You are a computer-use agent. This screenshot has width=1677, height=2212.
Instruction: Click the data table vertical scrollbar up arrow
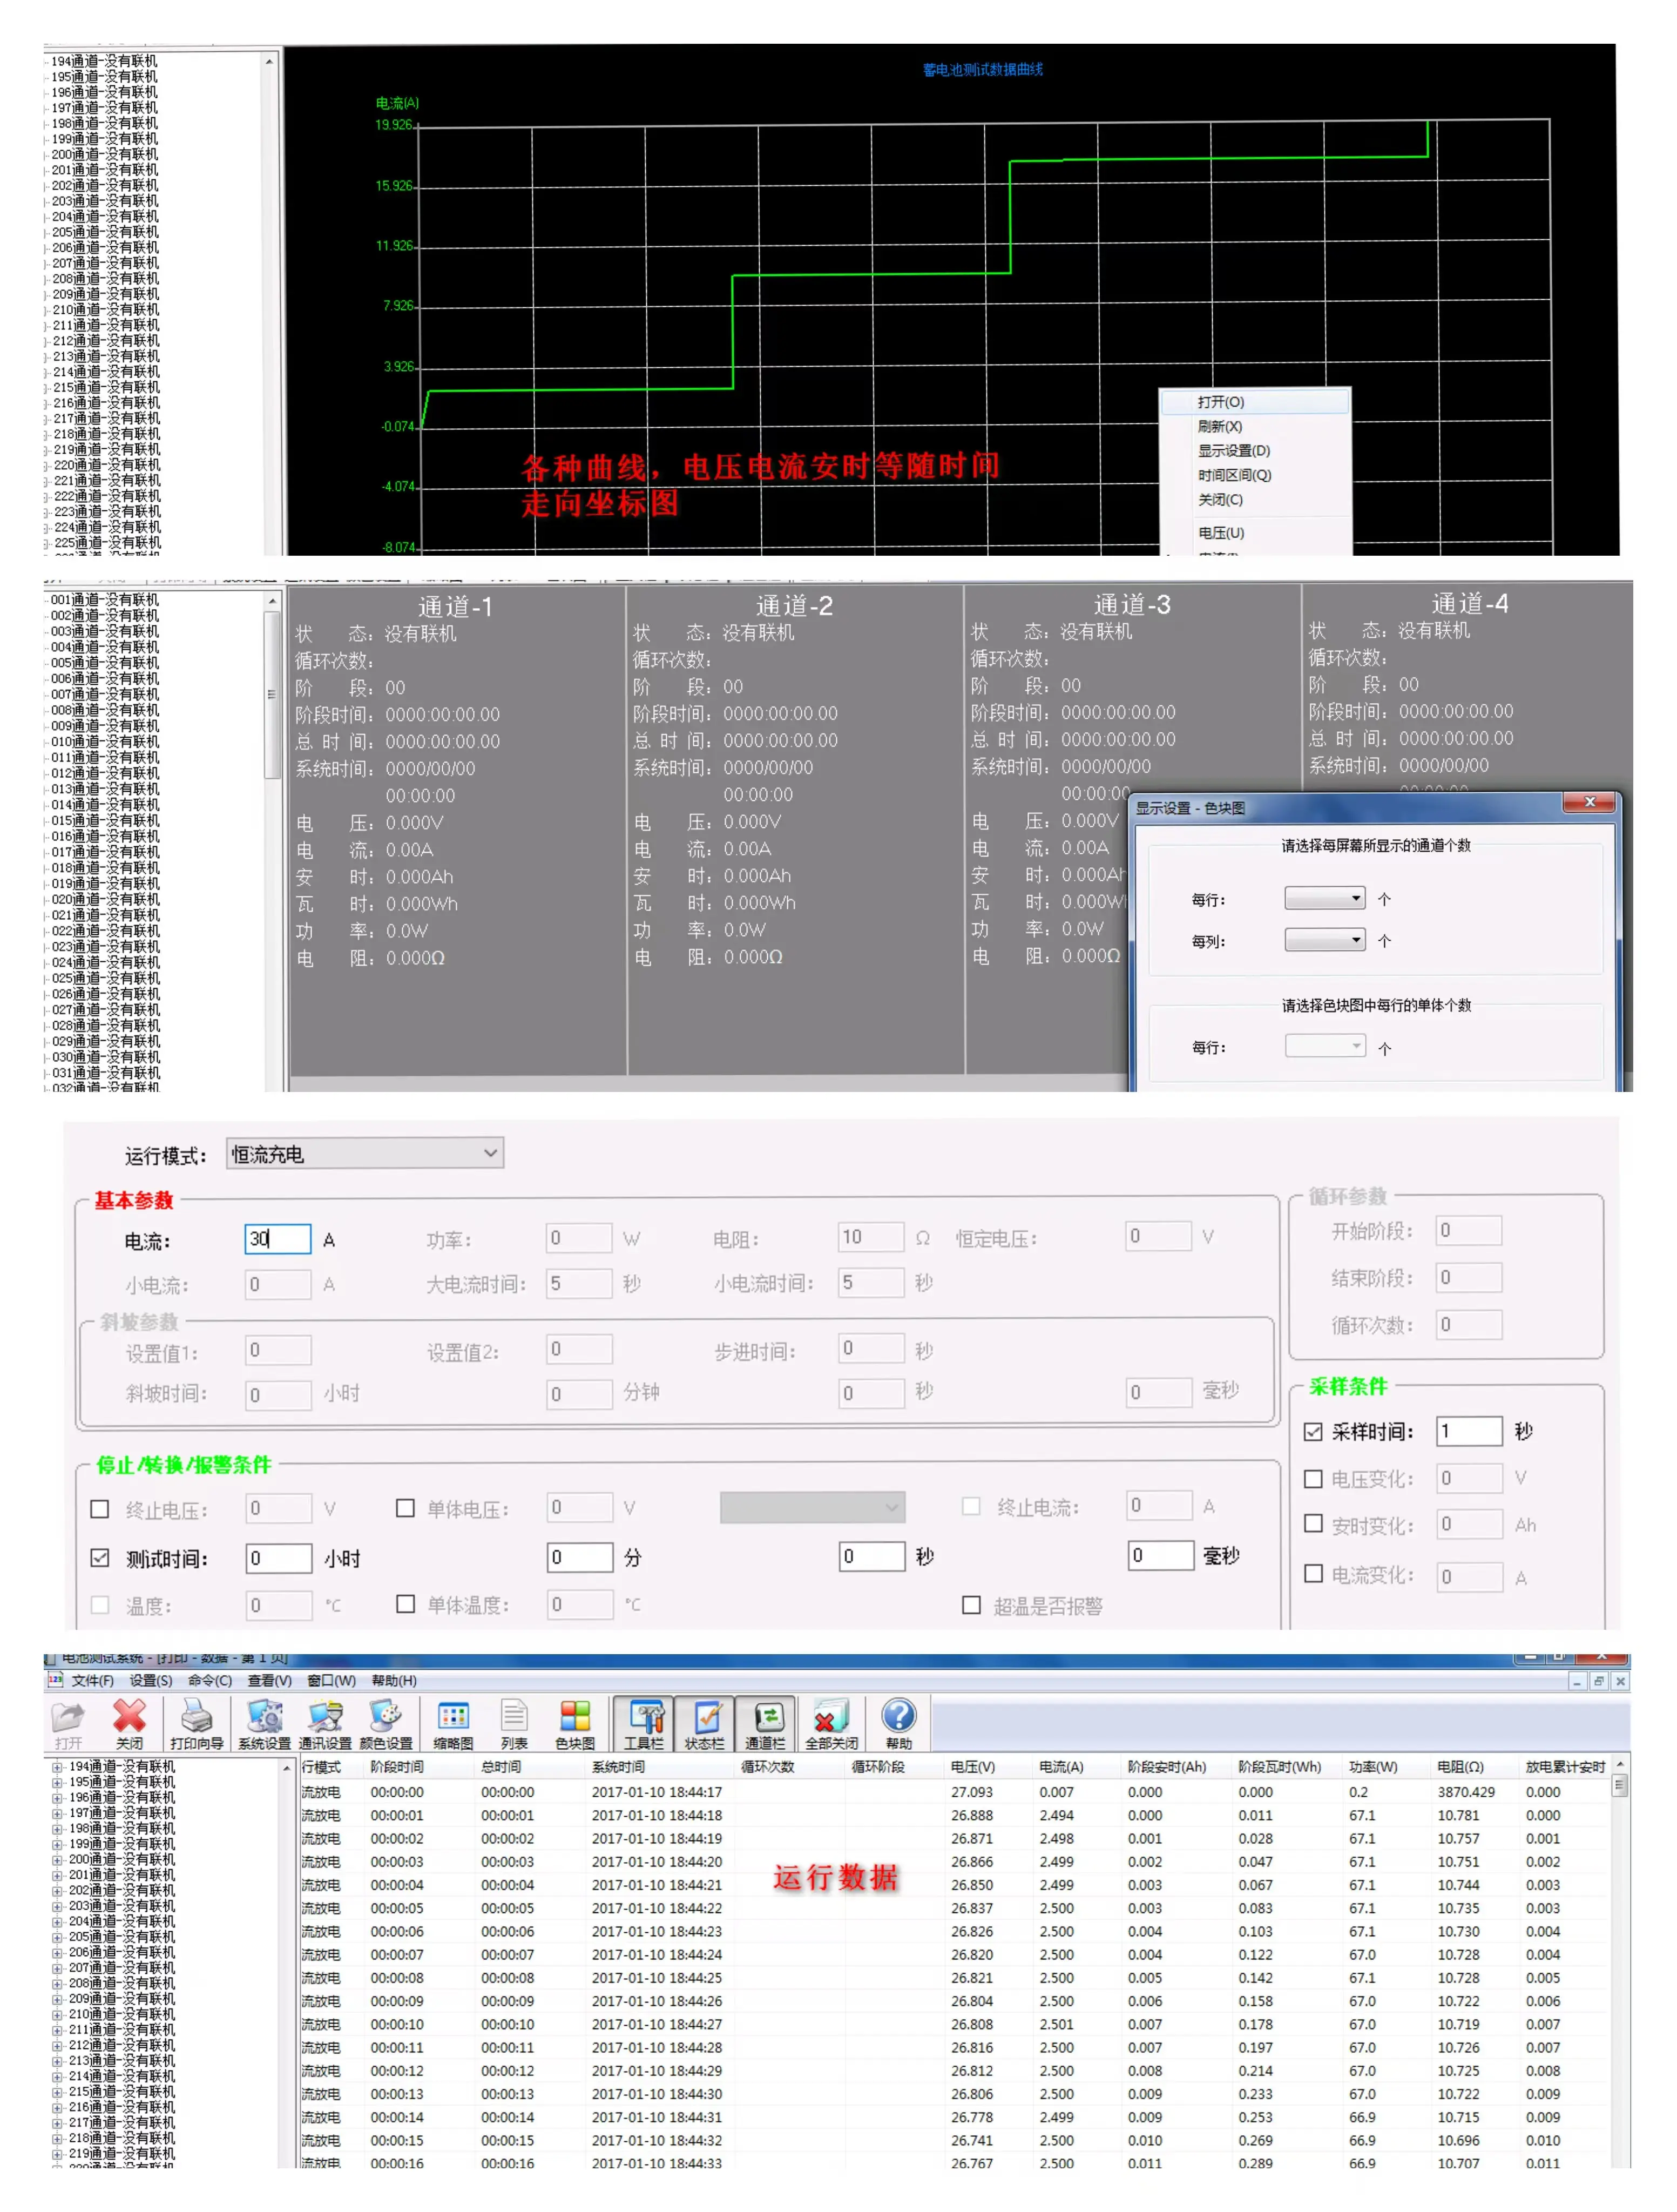[x=1620, y=1765]
